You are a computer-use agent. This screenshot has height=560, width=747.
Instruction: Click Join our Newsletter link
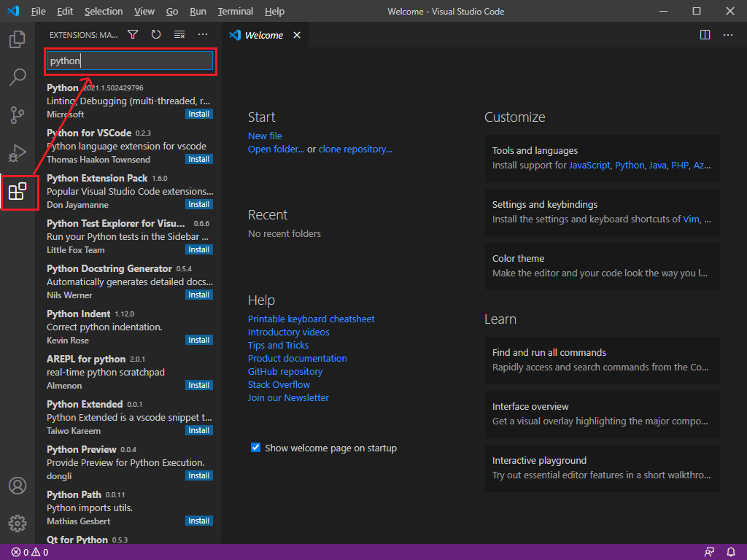288,397
